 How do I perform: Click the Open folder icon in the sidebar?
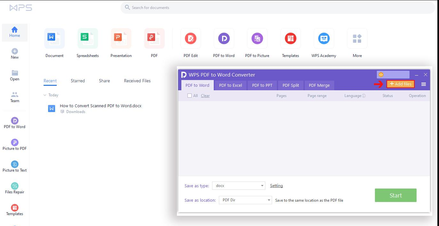click(x=15, y=73)
